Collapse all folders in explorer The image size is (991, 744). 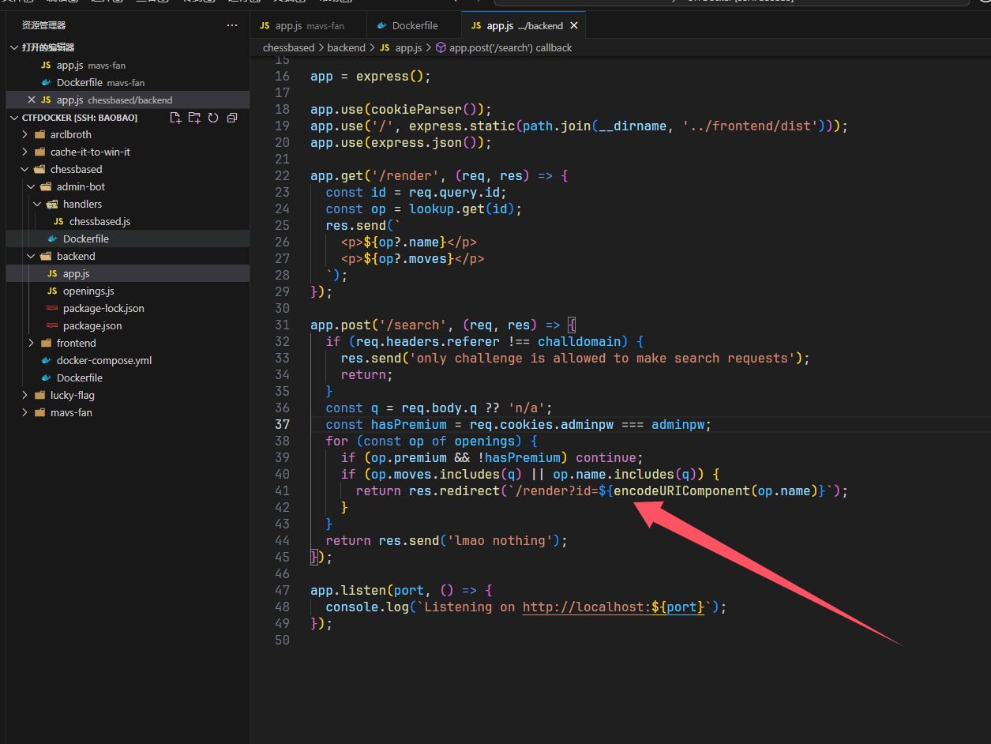[232, 118]
